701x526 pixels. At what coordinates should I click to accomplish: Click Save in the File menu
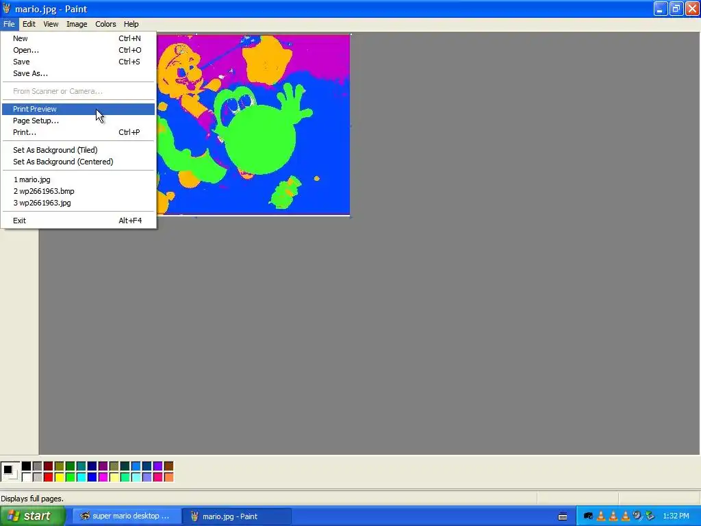78,62
